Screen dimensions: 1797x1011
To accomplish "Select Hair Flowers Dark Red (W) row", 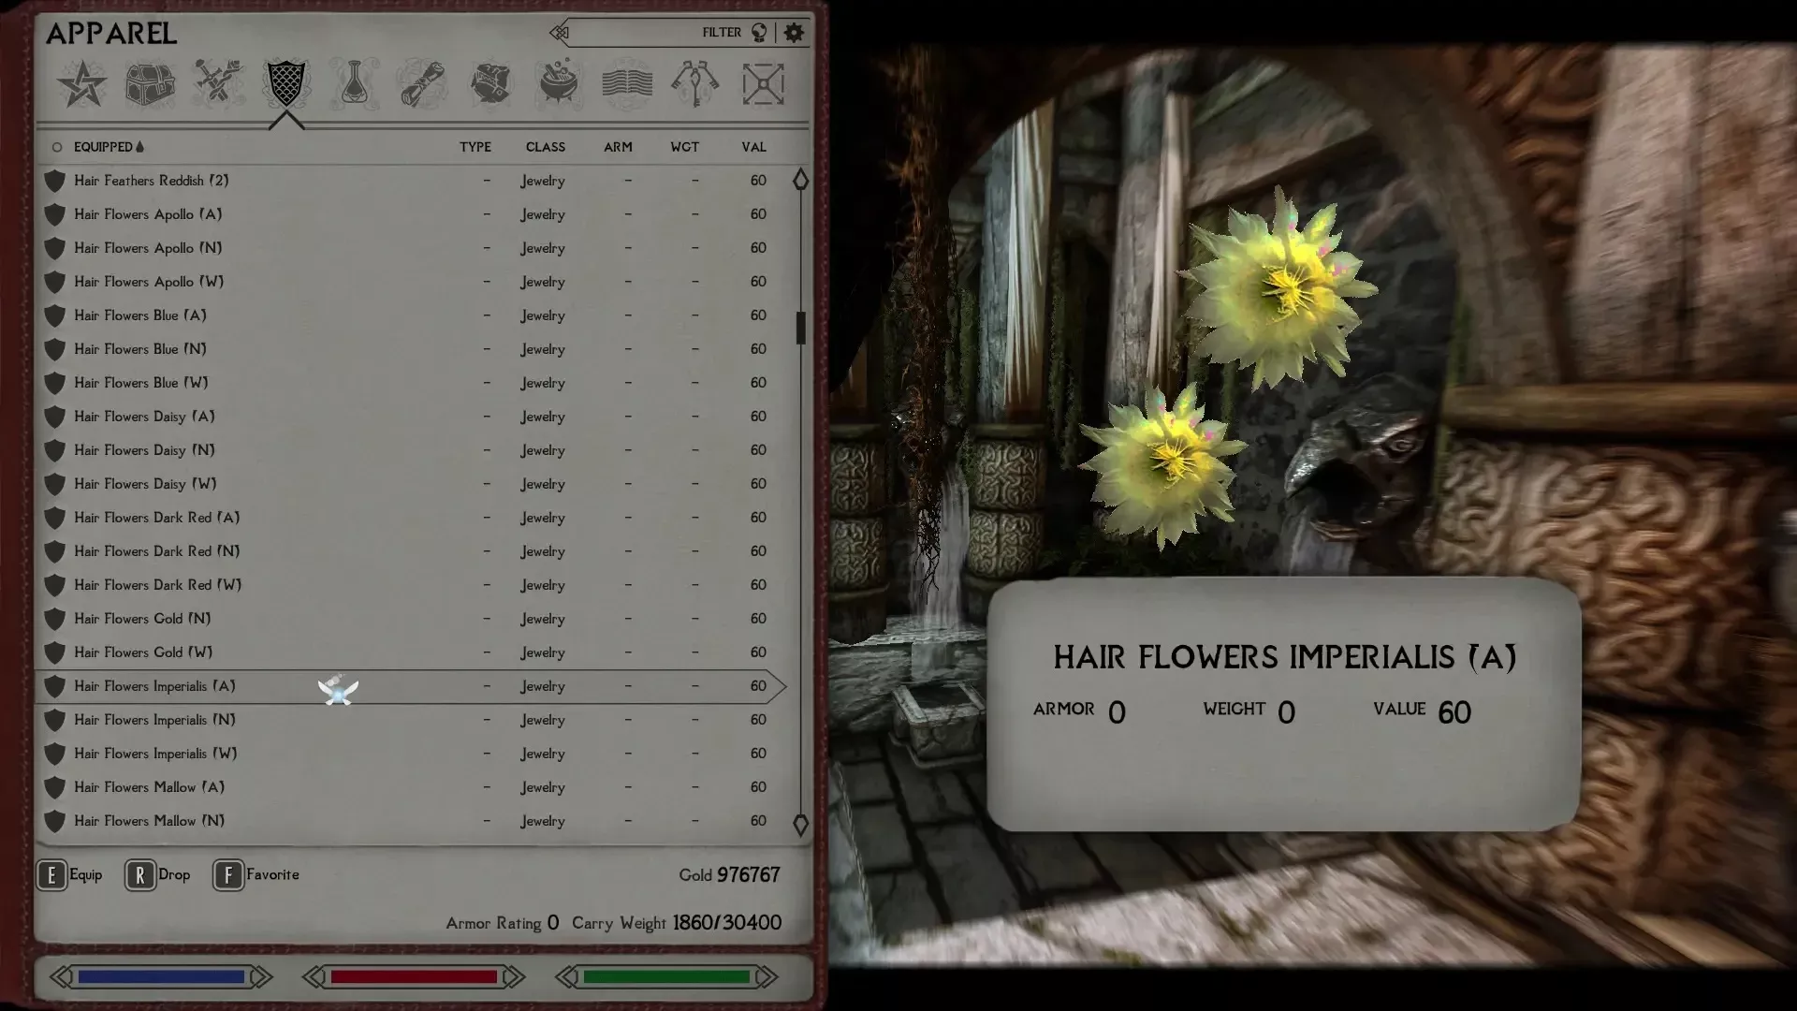I will 412,585.
